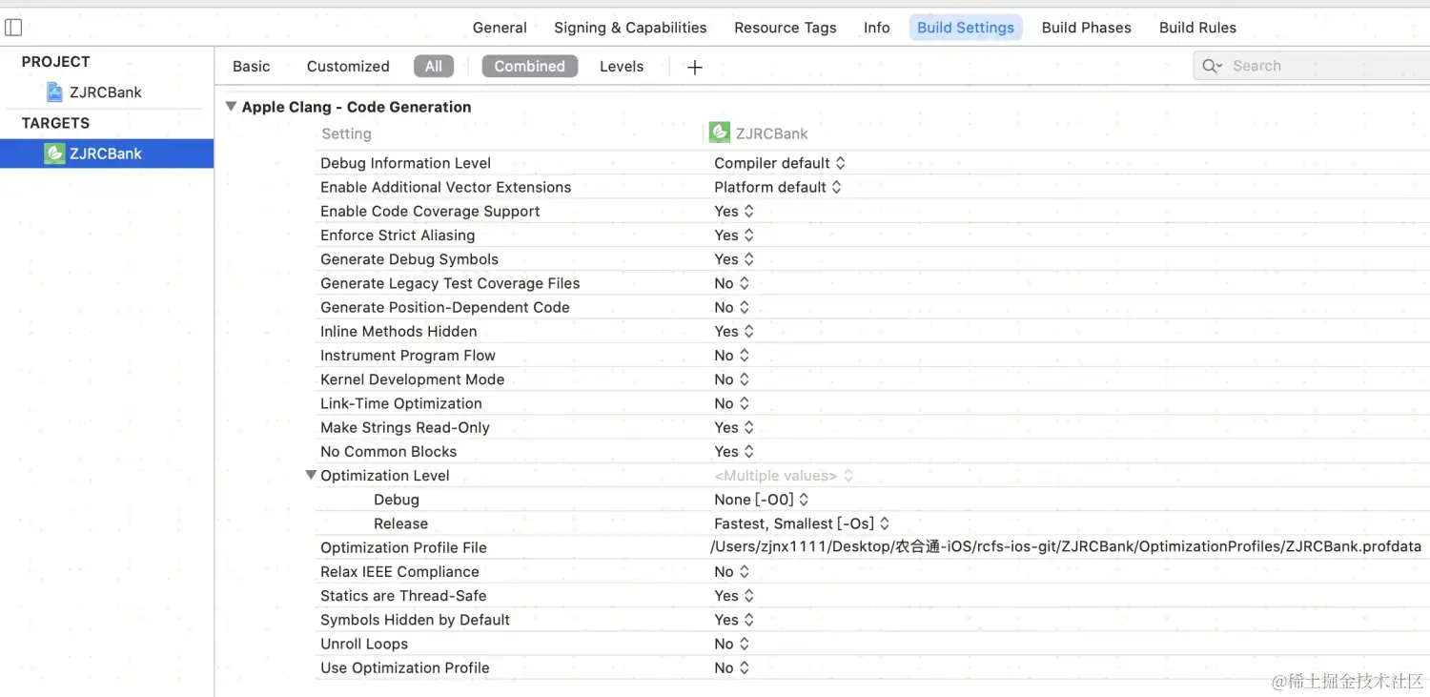Viewport: 1430px width, 697px height.
Task: Select Inline Methods Hidden setting name
Action: [x=398, y=332]
